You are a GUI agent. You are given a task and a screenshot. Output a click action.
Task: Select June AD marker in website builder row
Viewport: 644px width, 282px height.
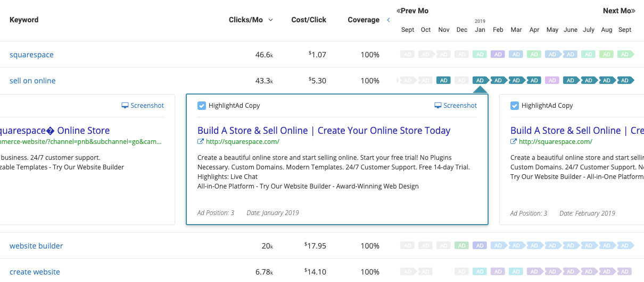click(x=571, y=246)
